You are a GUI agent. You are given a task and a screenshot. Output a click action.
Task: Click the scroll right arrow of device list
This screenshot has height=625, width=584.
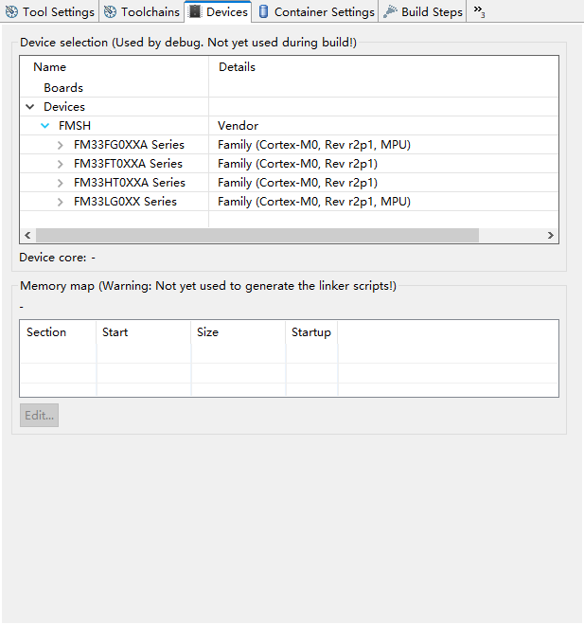click(551, 235)
